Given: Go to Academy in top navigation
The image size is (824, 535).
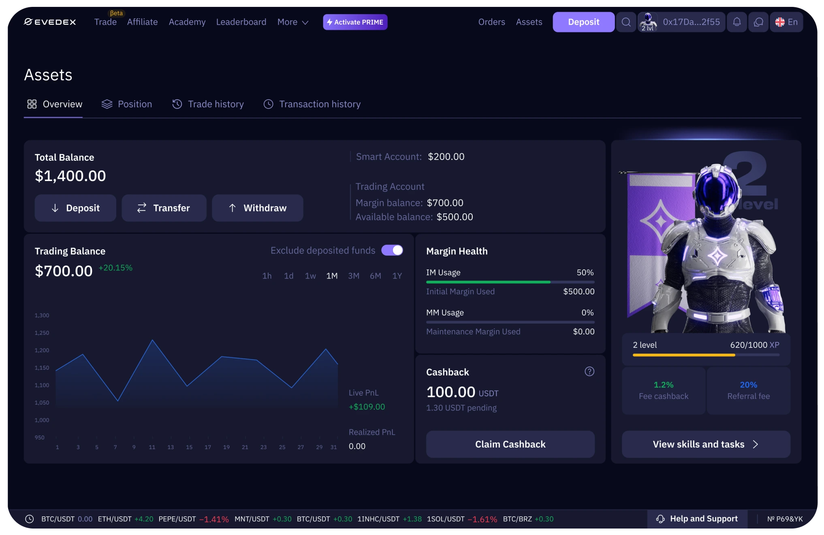Looking at the screenshot, I should point(187,22).
